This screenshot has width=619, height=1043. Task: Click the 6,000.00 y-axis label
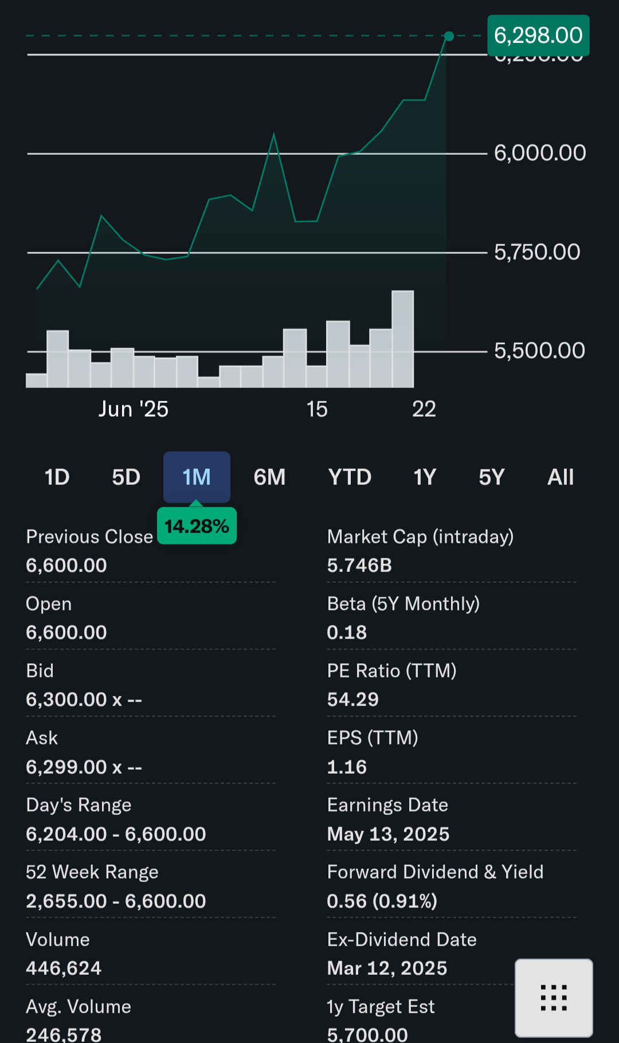(x=540, y=153)
